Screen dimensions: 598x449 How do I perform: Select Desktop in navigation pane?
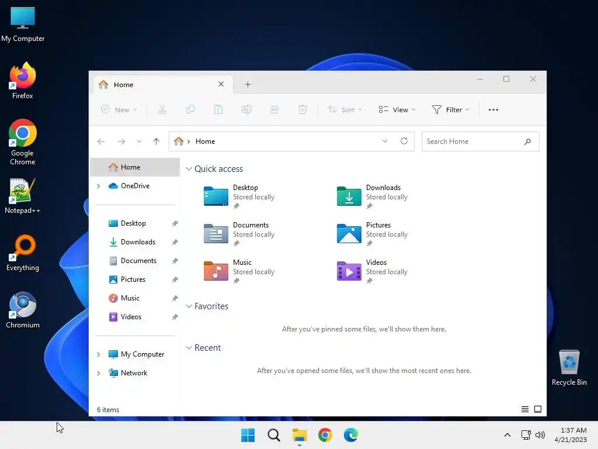pyautogui.click(x=135, y=223)
